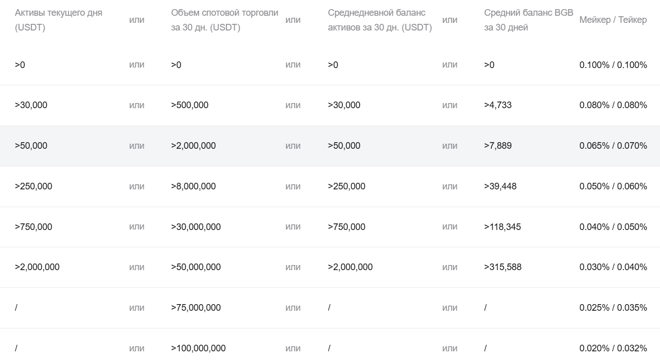Click the >4,733 BGB balance value
This screenshot has height=362, width=660.
point(498,105)
